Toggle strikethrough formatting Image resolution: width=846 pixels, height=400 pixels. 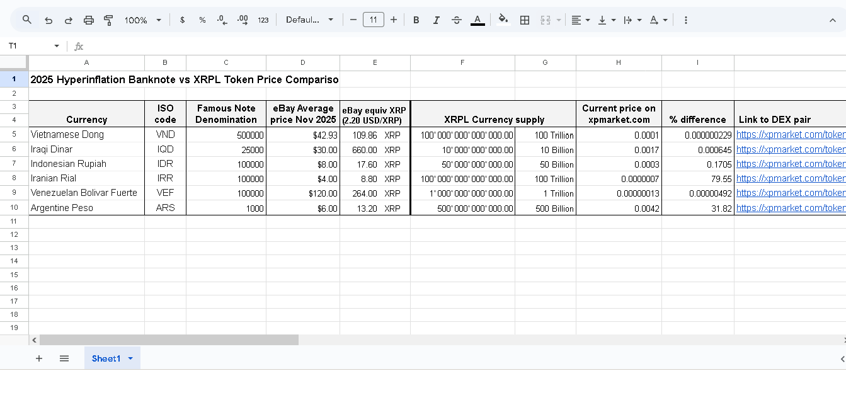tap(457, 20)
